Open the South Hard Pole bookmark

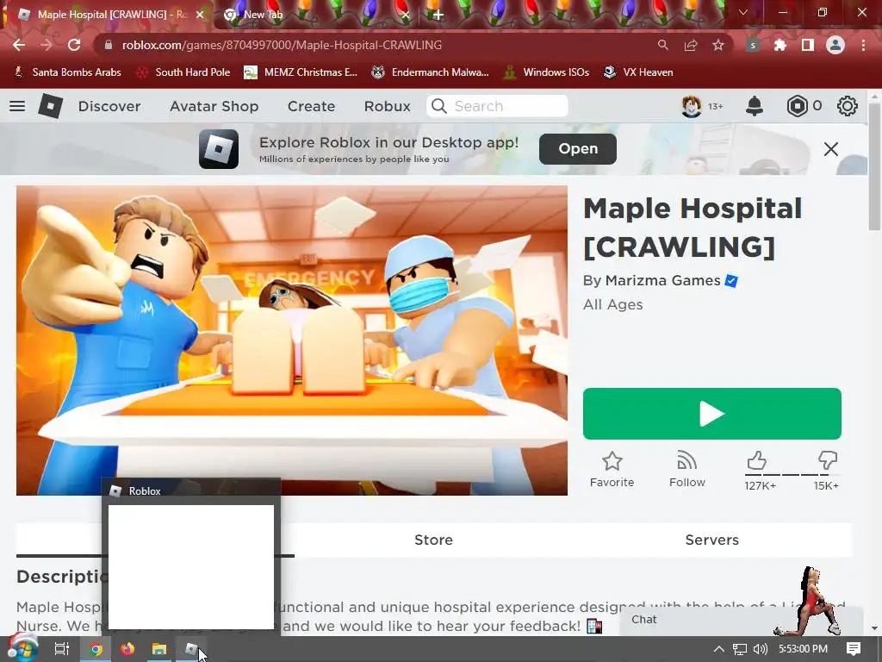pos(183,72)
